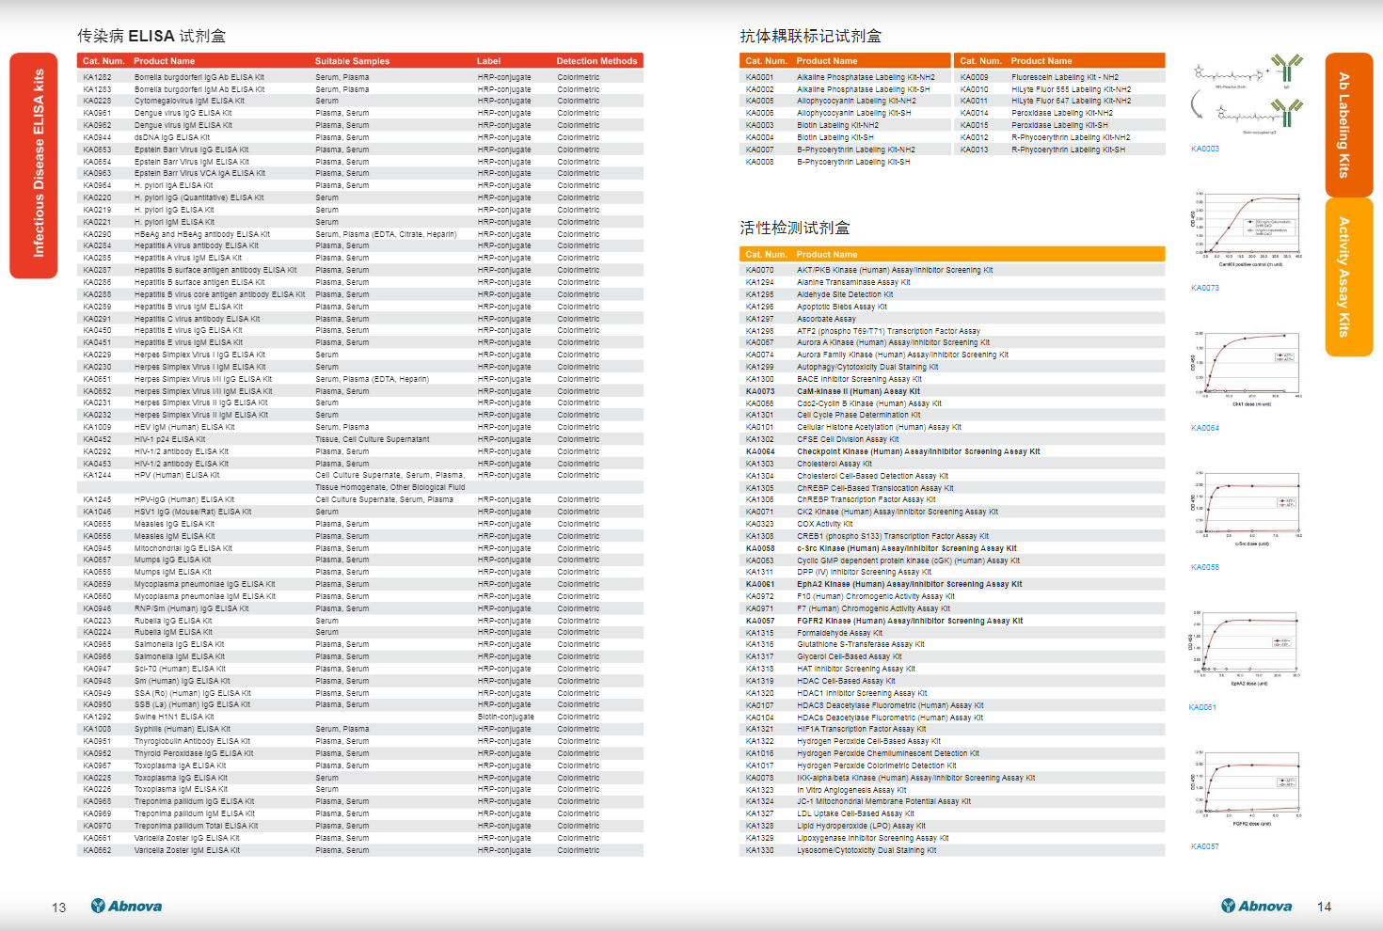The image size is (1383, 931).
Task: Open the FGFR2 dose graph thumbnail
Action: (1248, 789)
